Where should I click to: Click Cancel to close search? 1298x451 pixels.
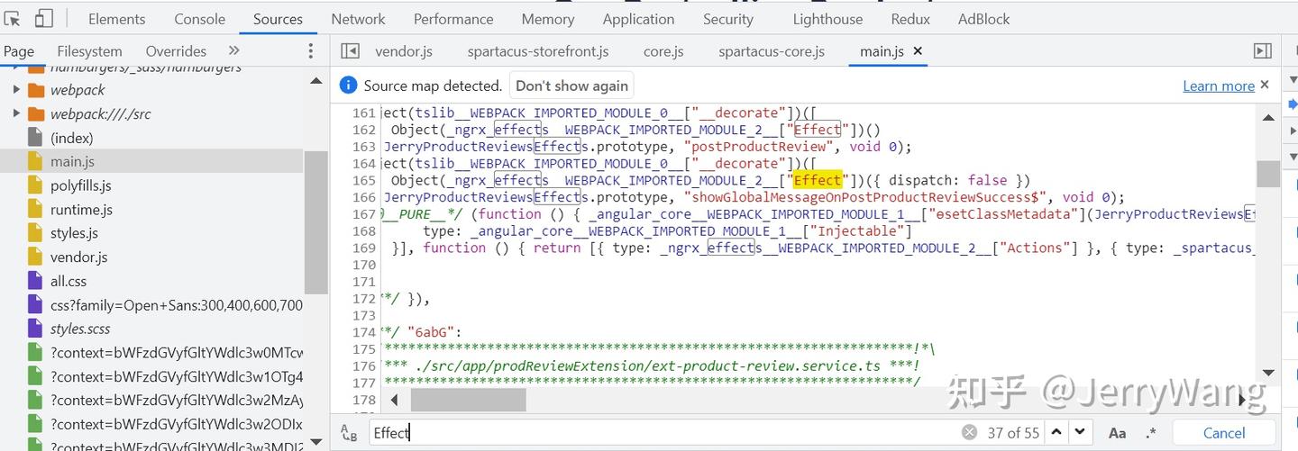coord(1224,433)
